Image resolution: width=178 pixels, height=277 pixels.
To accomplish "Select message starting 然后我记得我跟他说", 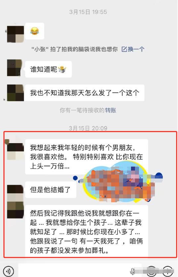I will (x=87, y=232).
